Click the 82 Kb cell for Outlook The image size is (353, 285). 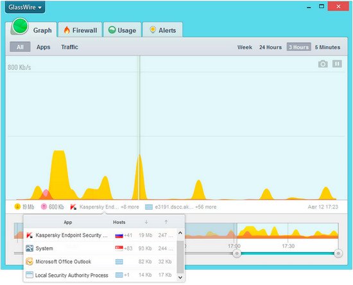point(145,262)
